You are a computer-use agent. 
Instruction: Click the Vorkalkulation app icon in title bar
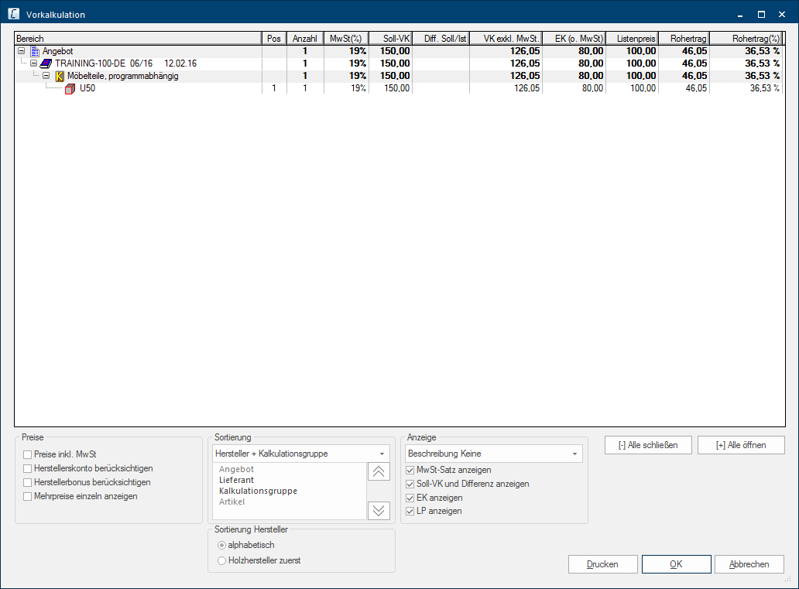tap(13, 14)
